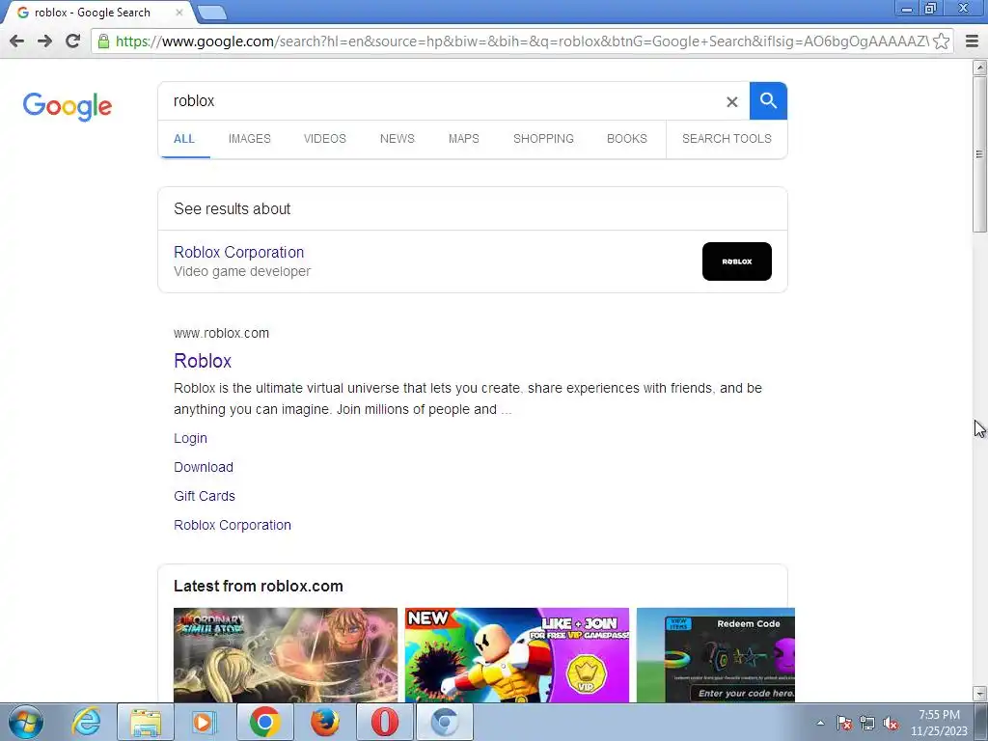This screenshot has height=741, width=988.
Task: Open Windows Explorer folder on taskbar
Action: [146, 722]
